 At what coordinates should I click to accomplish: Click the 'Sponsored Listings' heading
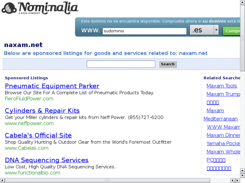coord(26,78)
